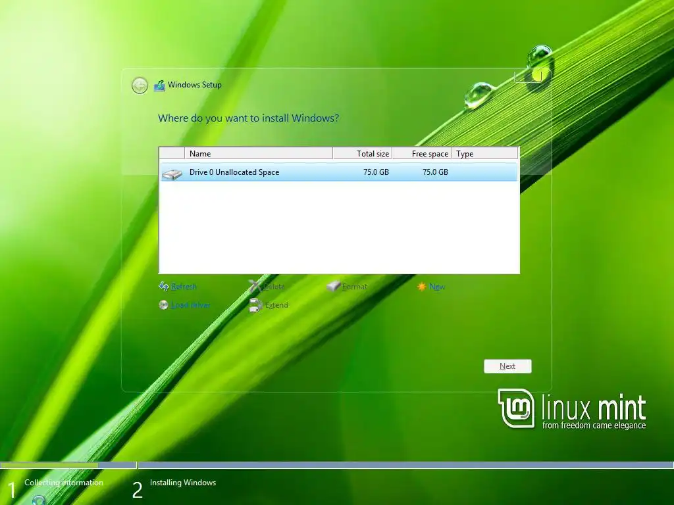Click the Collecting information step label
This screenshot has height=505, width=674.
tap(64, 483)
